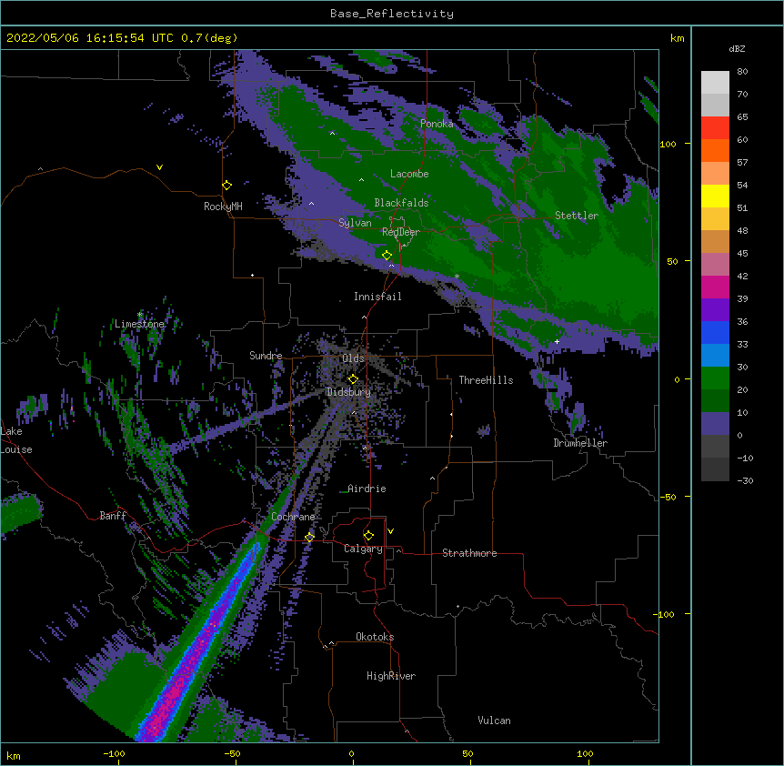784x766 pixels.
Task: Click the asterisk marker above Limestone label
Action: pos(140,314)
